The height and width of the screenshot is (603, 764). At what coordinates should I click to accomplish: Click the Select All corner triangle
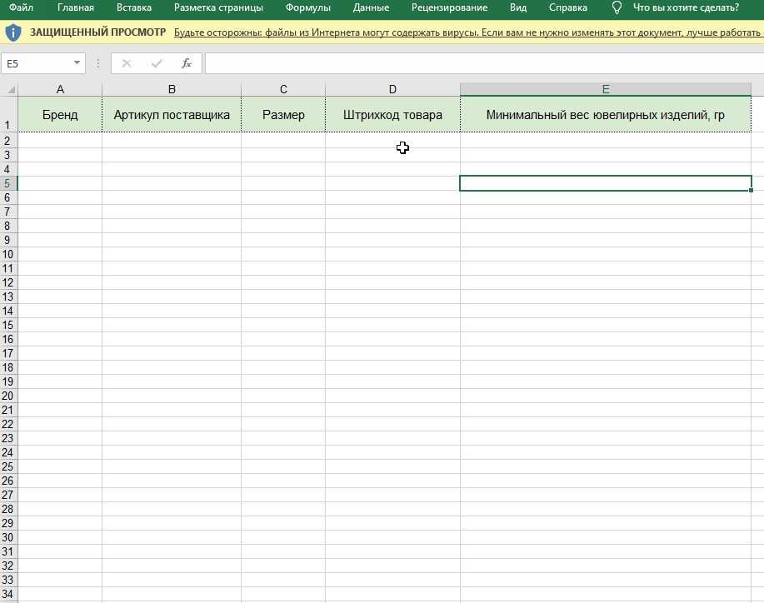click(9, 89)
